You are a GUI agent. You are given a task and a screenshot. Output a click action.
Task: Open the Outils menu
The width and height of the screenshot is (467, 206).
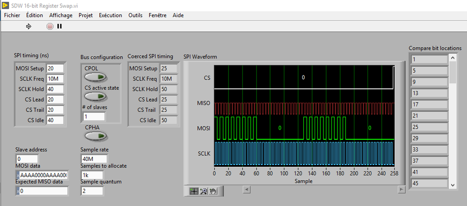point(136,15)
